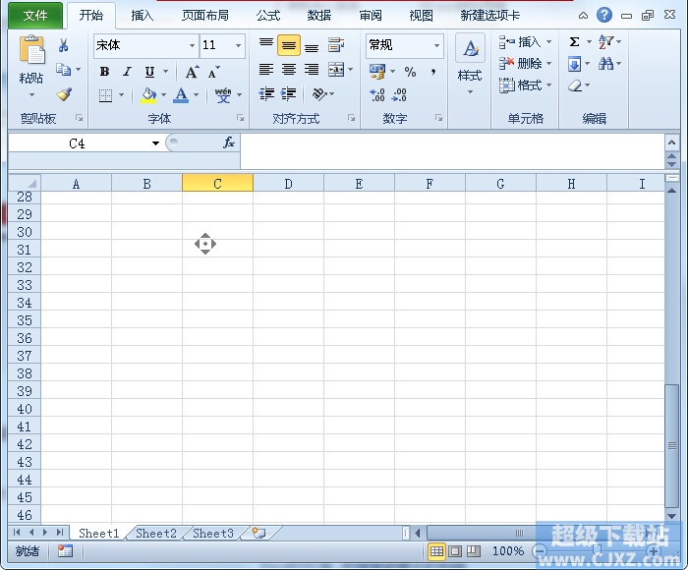This screenshot has width=688, height=570.
Task: Click Sort and Filter icon
Action: pos(606,41)
